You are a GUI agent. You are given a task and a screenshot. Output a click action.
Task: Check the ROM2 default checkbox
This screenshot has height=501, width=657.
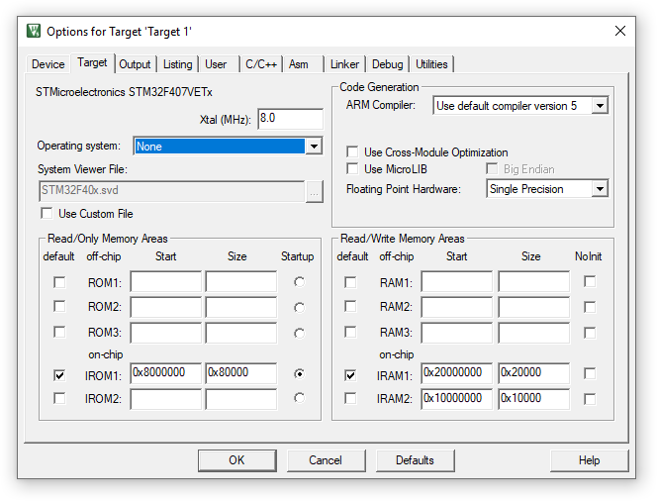(x=59, y=307)
